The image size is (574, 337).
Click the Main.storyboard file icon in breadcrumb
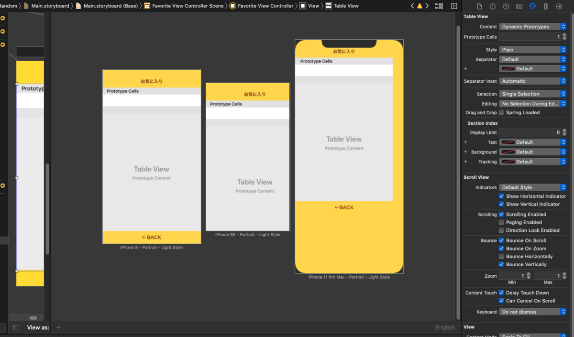click(x=27, y=6)
